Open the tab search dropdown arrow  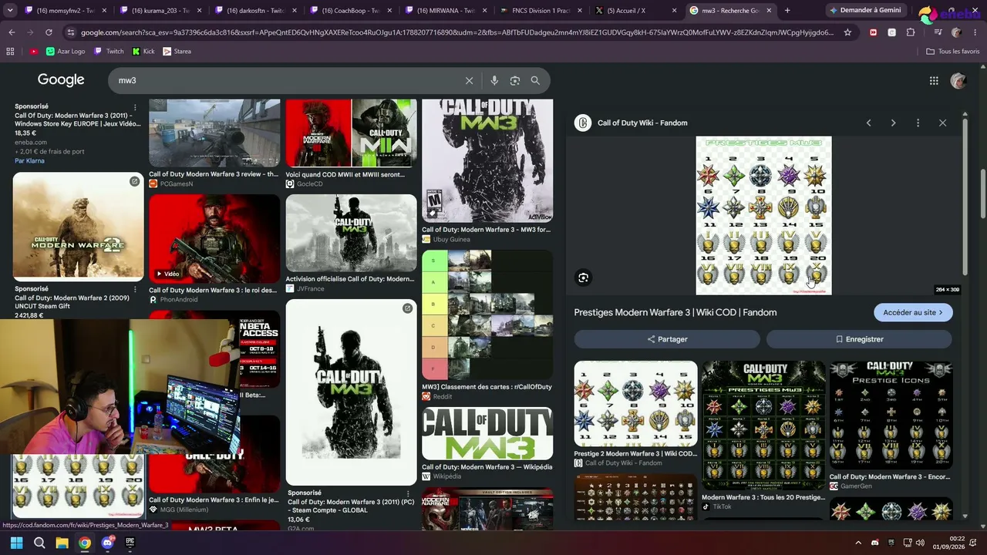tap(10, 11)
